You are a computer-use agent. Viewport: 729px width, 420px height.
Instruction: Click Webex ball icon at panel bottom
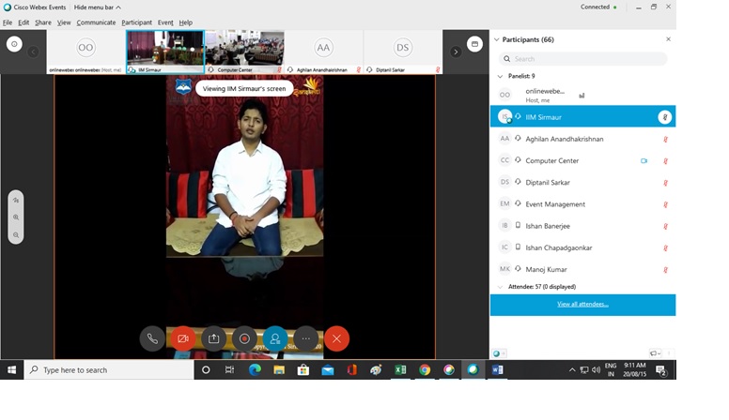click(497, 353)
